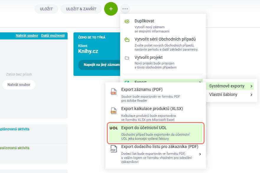
Task: Choose Export kalkulace produktů (XLSX)
Action: [156, 114]
